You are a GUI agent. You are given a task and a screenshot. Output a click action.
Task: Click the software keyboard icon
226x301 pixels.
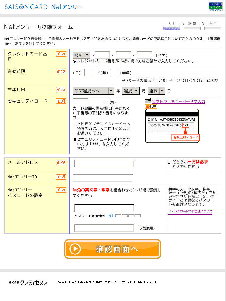click(148, 101)
